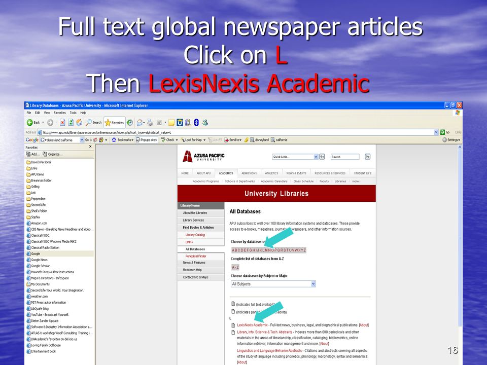The height and width of the screenshot is (365, 487).
Task: Click the About link after LexisNexis Academic
Action: click(364, 325)
